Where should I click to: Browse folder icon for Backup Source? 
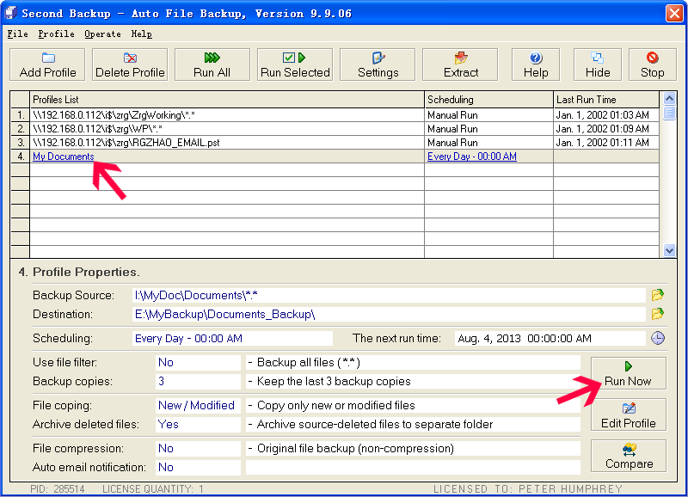(x=657, y=295)
